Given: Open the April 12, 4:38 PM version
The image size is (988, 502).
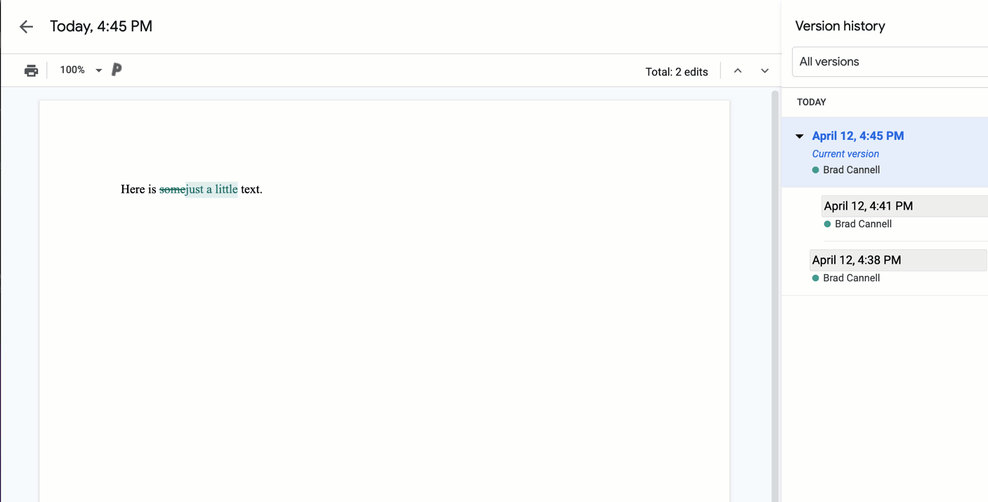Looking at the screenshot, I should (898, 260).
